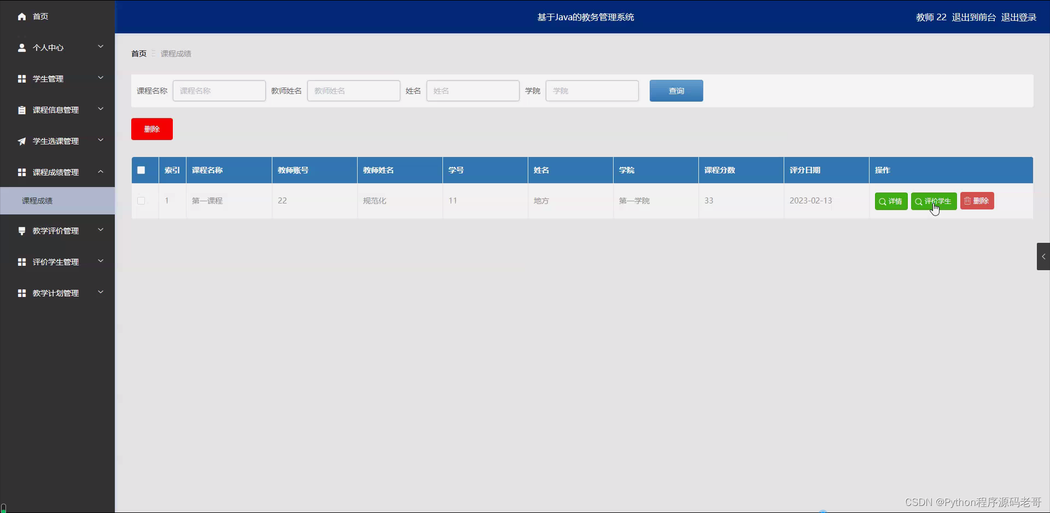This screenshot has height=513, width=1050.
Task: Open 首页 from the breadcrumb trail
Action: (138, 53)
